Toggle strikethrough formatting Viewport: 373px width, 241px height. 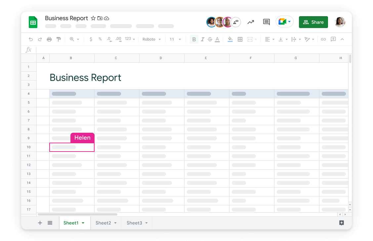[210, 39]
